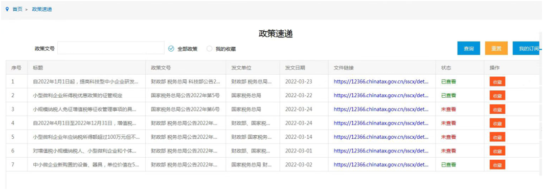The width and height of the screenshot is (543, 190).
Task: Click 未查看 status in row 3
Action: point(448,109)
